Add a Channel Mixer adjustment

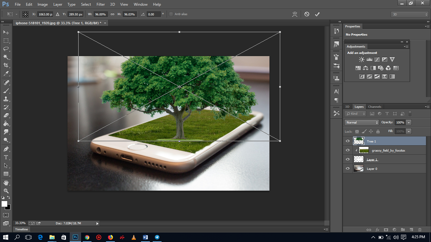388,68
